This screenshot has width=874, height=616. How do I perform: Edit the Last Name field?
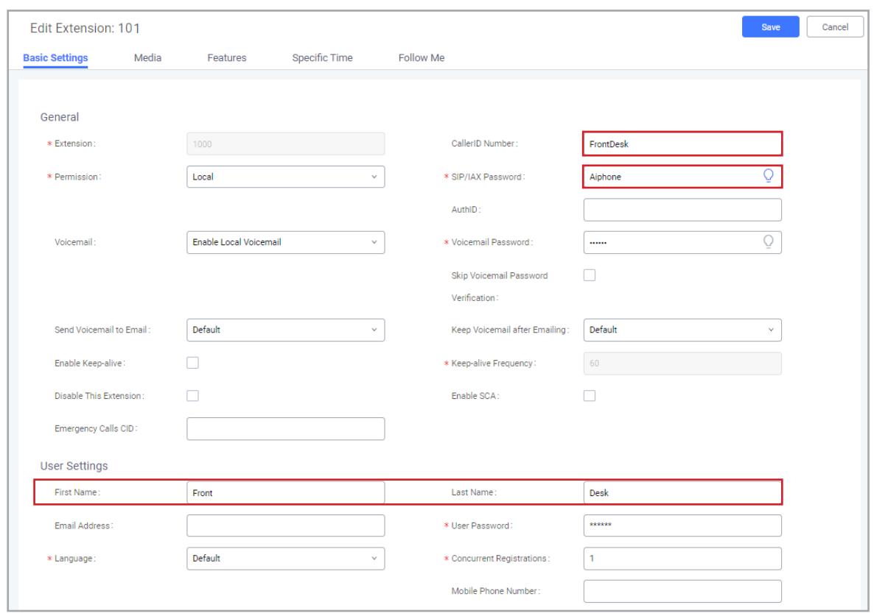(682, 492)
